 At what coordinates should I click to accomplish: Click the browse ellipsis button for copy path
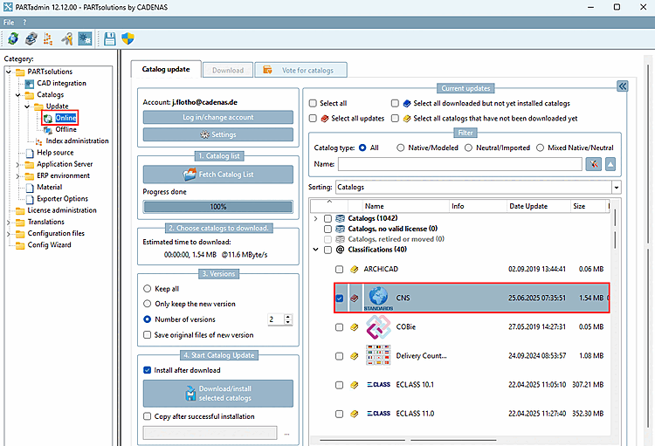287,434
